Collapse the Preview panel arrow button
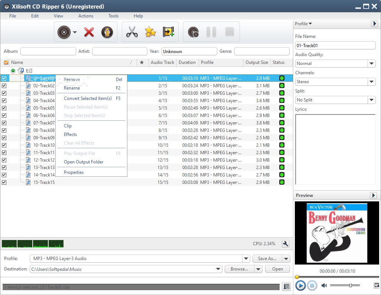The height and width of the screenshot is (295, 381). click(x=374, y=195)
